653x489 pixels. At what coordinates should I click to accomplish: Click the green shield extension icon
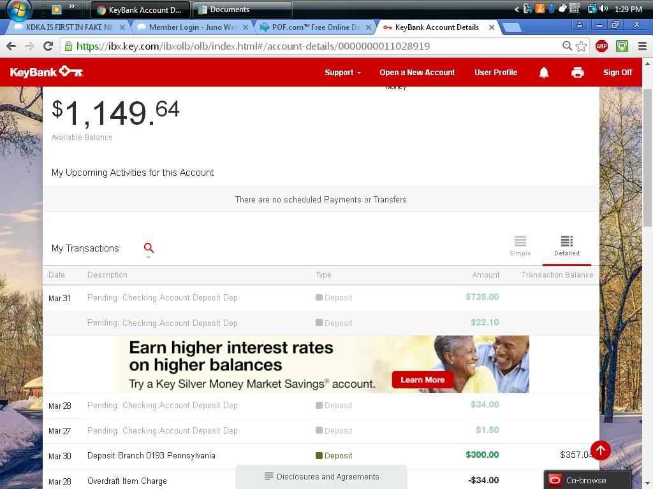[622, 46]
